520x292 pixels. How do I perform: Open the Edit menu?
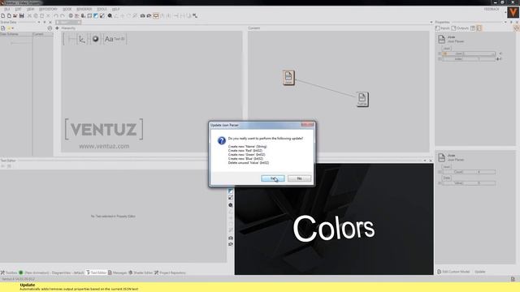tap(18, 9)
